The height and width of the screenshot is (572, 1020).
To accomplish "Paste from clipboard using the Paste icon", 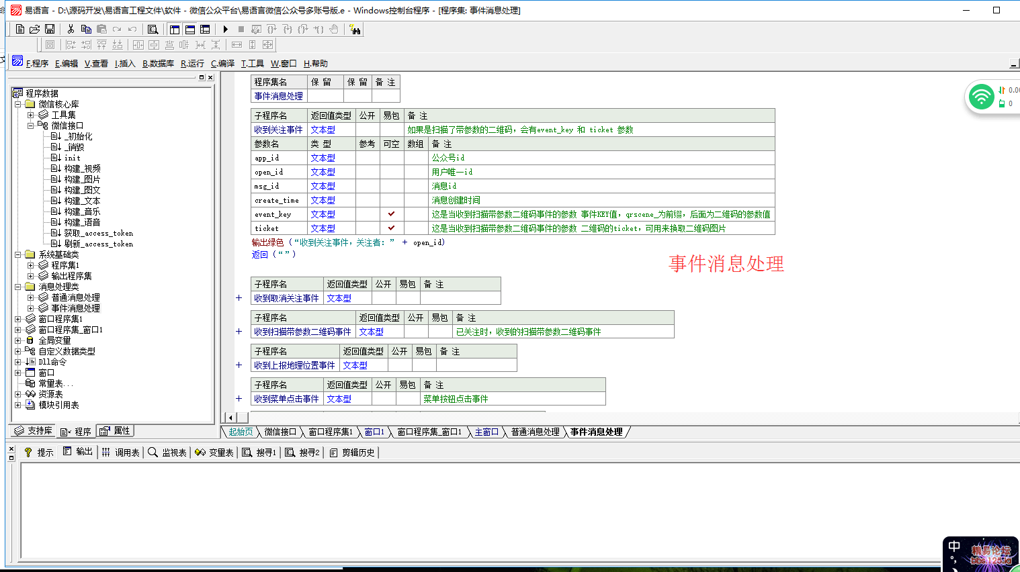I will tap(101, 29).
